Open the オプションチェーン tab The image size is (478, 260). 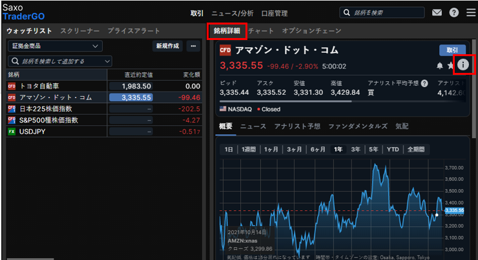click(311, 31)
